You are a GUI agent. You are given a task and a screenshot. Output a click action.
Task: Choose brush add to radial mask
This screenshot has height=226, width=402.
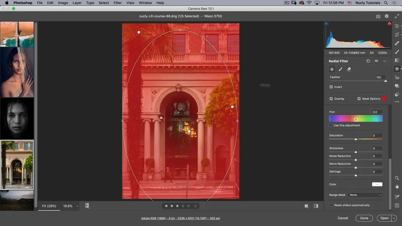(341, 69)
